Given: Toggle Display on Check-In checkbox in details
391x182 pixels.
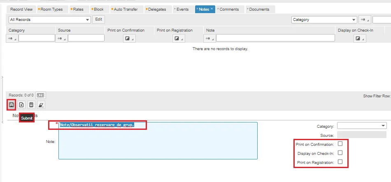Looking at the screenshot, I should pyautogui.click(x=340, y=152).
